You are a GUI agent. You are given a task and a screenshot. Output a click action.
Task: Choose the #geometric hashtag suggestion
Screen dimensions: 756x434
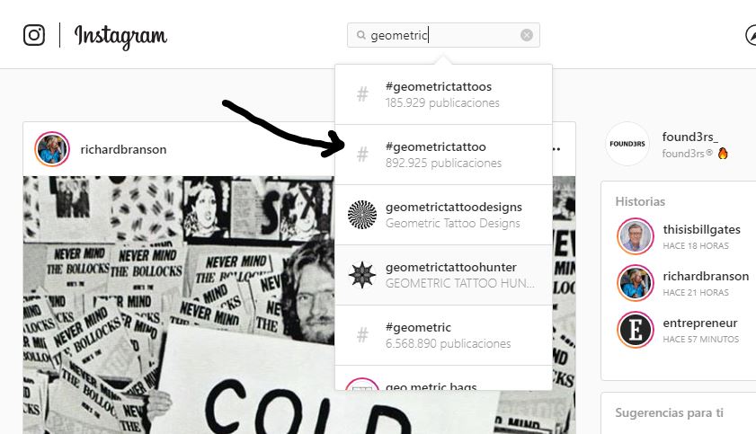point(443,335)
